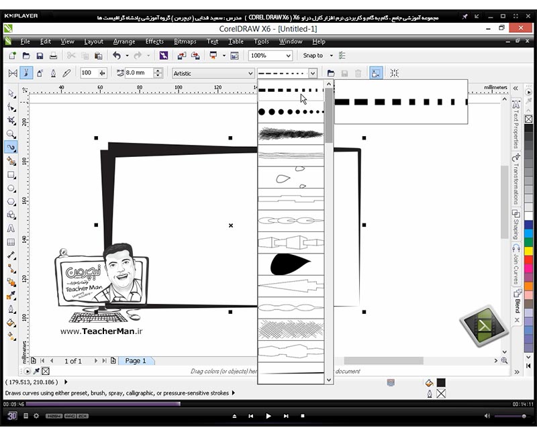Toggle Sprayer mode in property bar
The height and width of the screenshot is (436, 537).
tap(40, 73)
